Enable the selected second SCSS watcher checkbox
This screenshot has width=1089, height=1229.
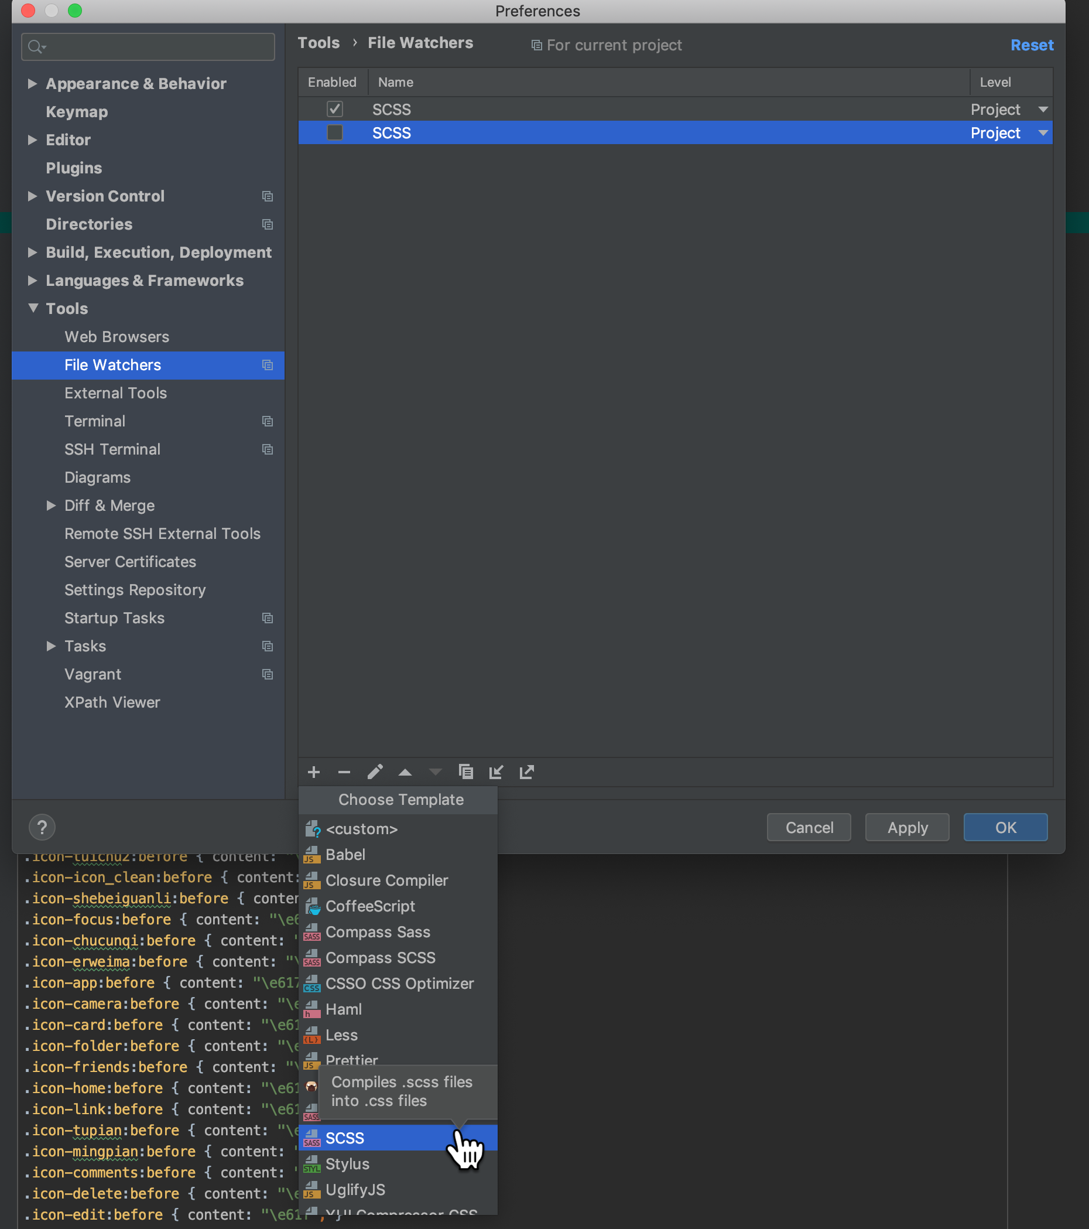pos(335,132)
